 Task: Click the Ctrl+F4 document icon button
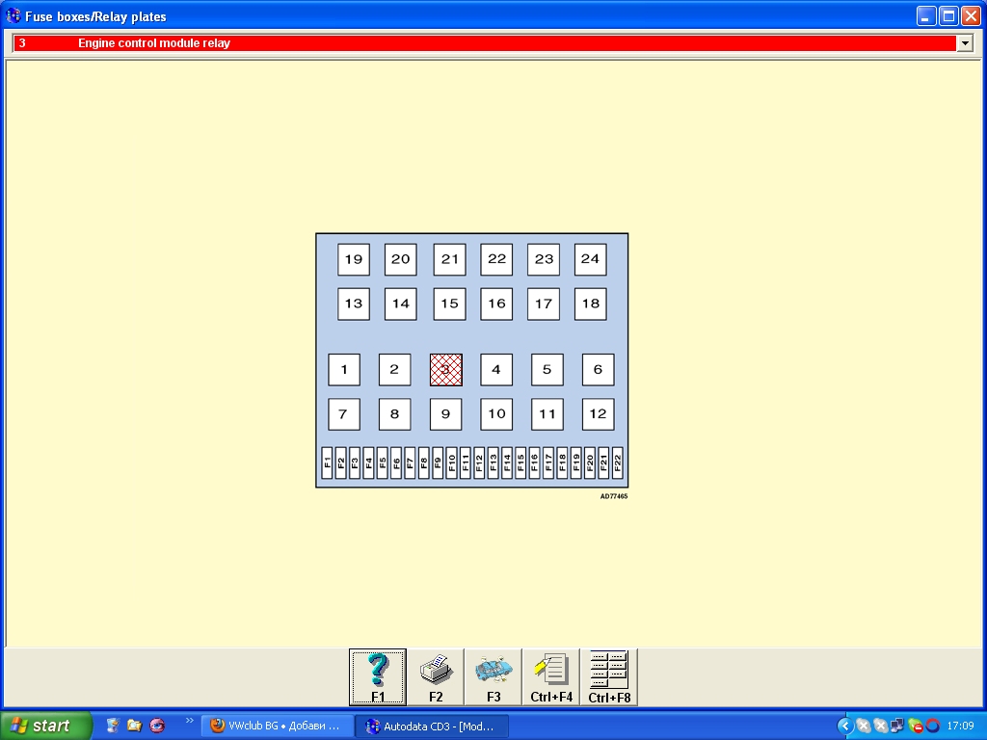(x=551, y=676)
